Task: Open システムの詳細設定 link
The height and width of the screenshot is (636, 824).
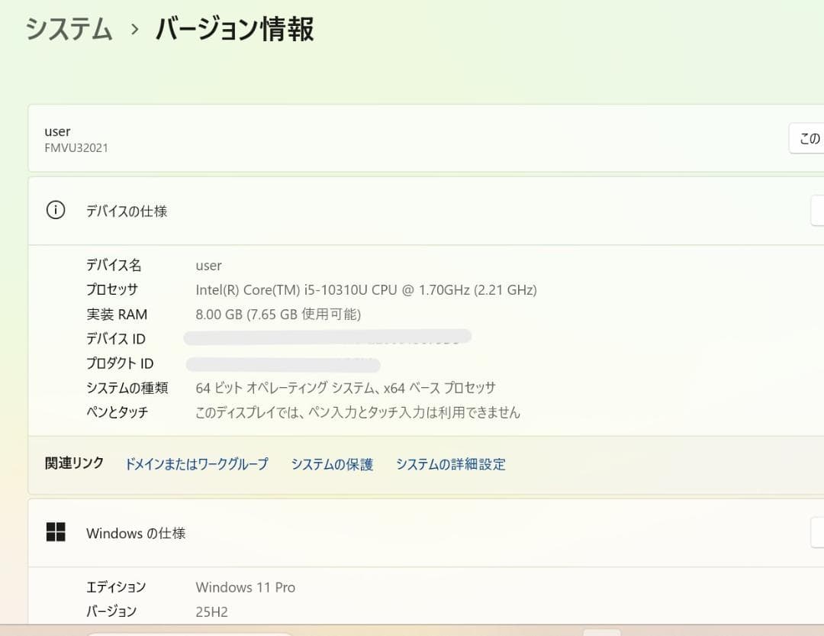Action: [450, 463]
